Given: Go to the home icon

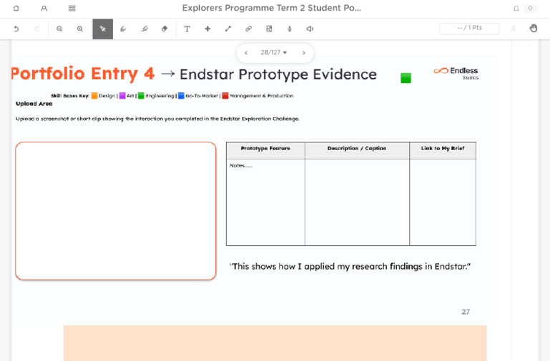Looking at the screenshot, I should (x=16, y=8).
